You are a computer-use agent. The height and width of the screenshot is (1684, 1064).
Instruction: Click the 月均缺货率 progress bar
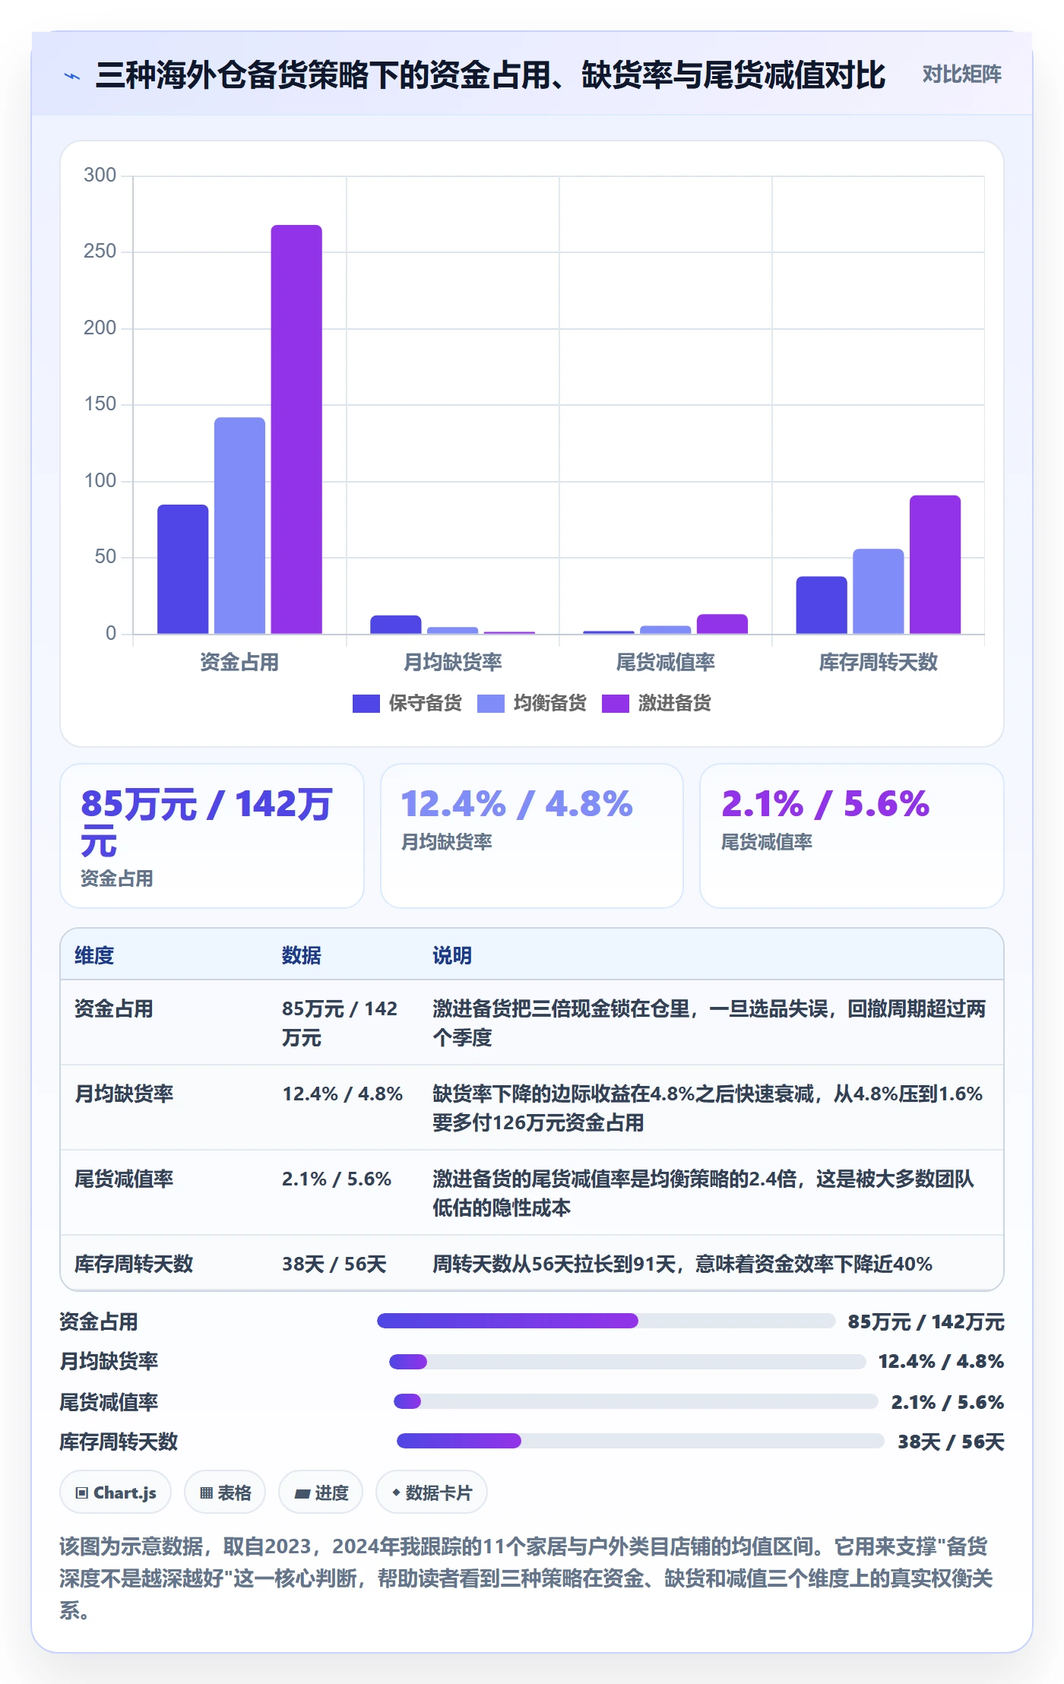click(x=627, y=1362)
